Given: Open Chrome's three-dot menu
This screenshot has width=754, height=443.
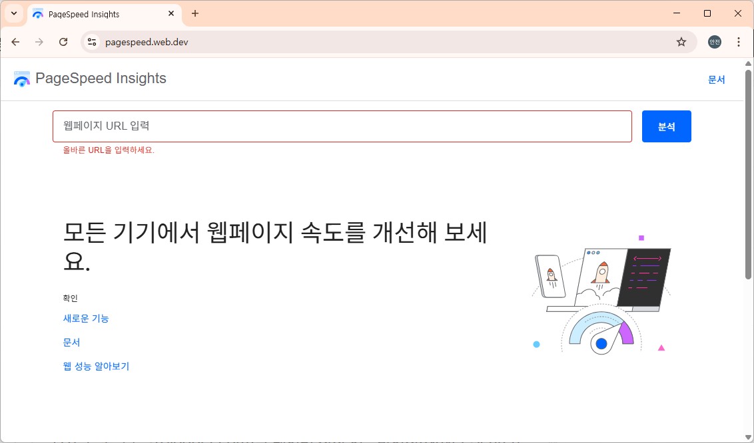Looking at the screenshot, I should tap(738, 41).
